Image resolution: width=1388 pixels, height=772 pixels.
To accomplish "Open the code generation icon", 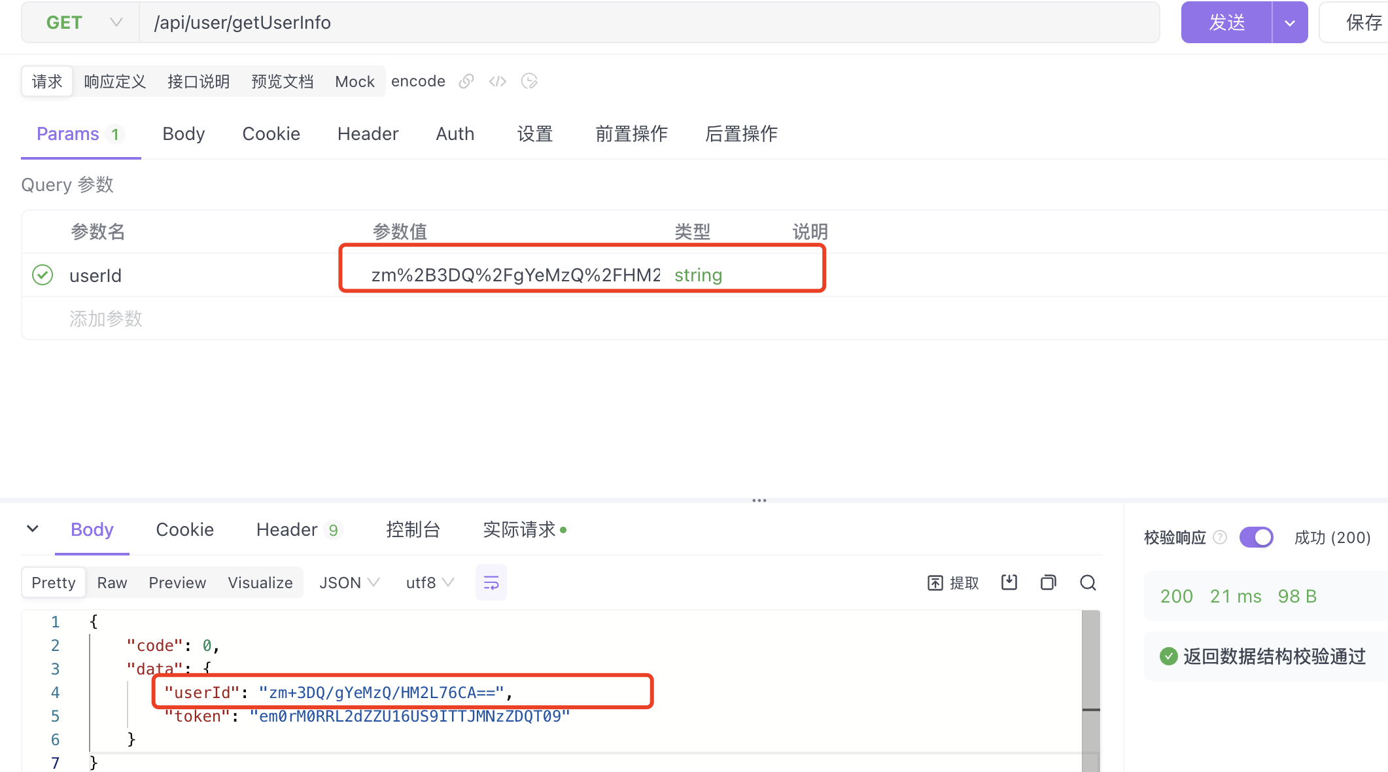I will pyautogui.click(x=497, y=81).
